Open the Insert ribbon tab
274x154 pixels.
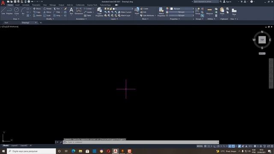tap(18, 5)
